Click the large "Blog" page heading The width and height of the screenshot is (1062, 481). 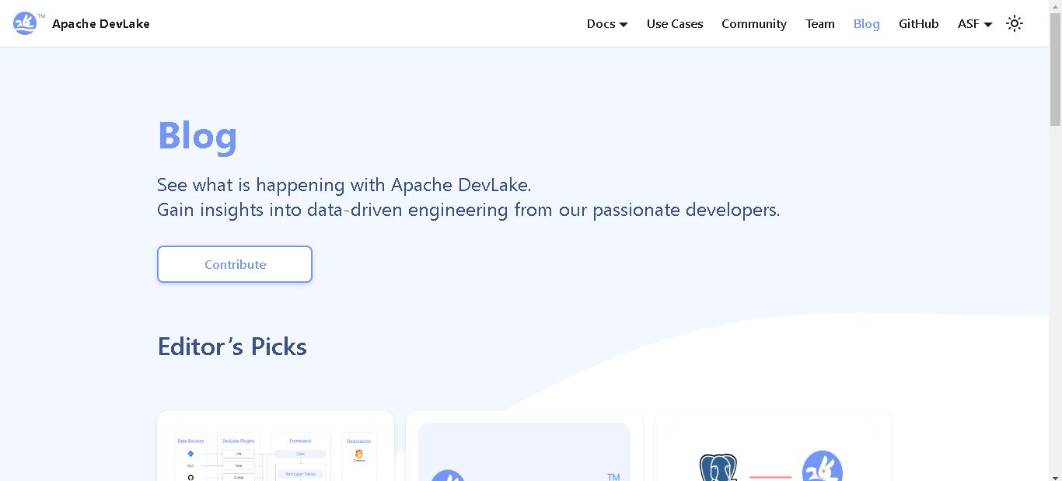pos(197,136)
